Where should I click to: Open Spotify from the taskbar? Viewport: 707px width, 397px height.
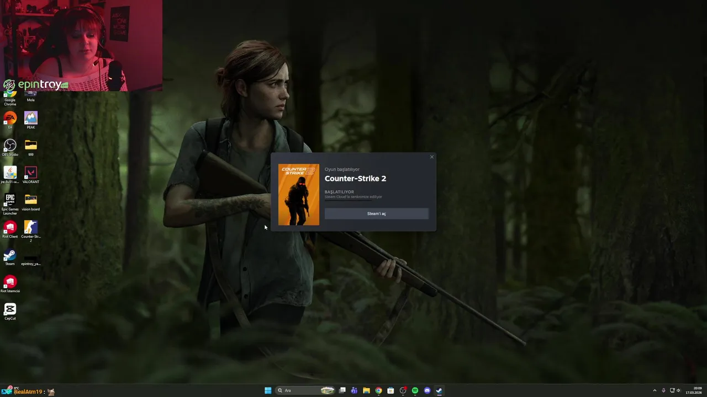tap(415, 390)
